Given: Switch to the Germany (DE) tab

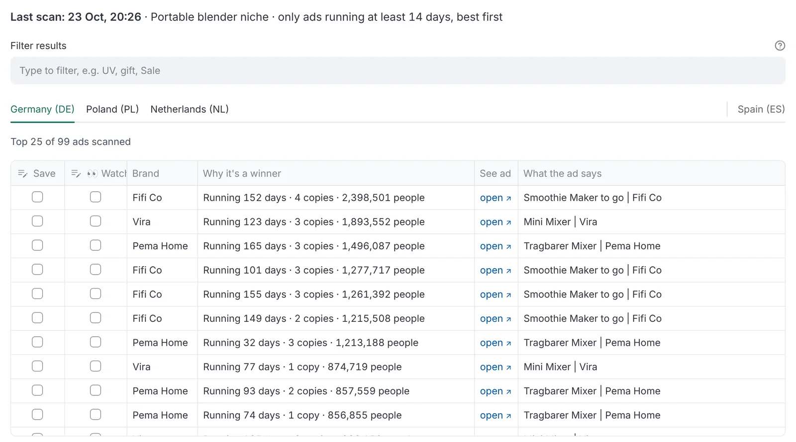Looking at the screenshot, I should pyautogui.click(x=42, y=109).
